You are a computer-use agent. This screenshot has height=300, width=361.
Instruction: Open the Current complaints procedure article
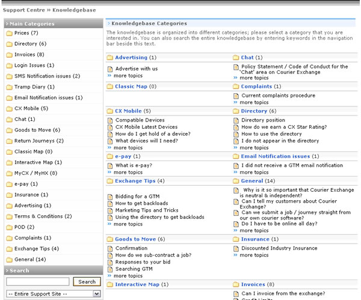pos(278,96)
